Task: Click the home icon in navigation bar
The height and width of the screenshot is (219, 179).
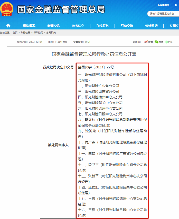Action: pyautogui.click(x=8, y=26)
